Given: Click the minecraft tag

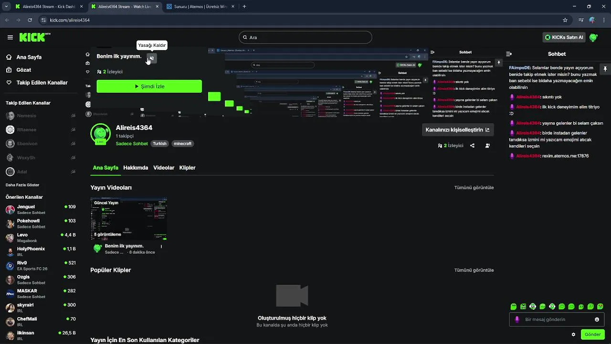Looking at the screenshot, I should pos(182,143).
